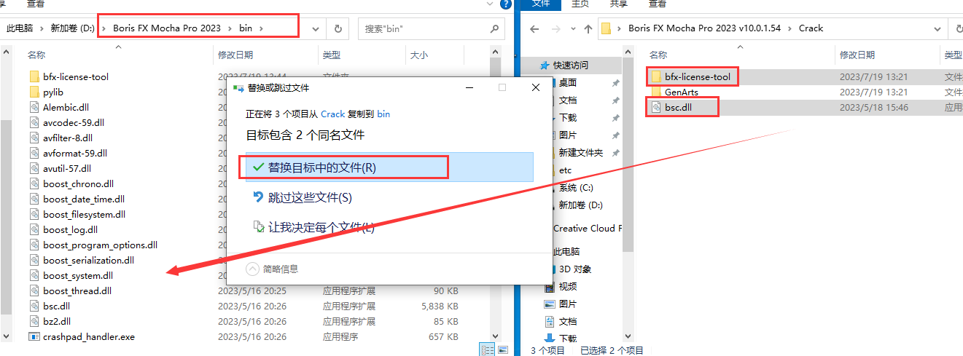963x356 pixels.
Task: Click the bsc.dll file icon in Crack window
Action: click(655, 107)
